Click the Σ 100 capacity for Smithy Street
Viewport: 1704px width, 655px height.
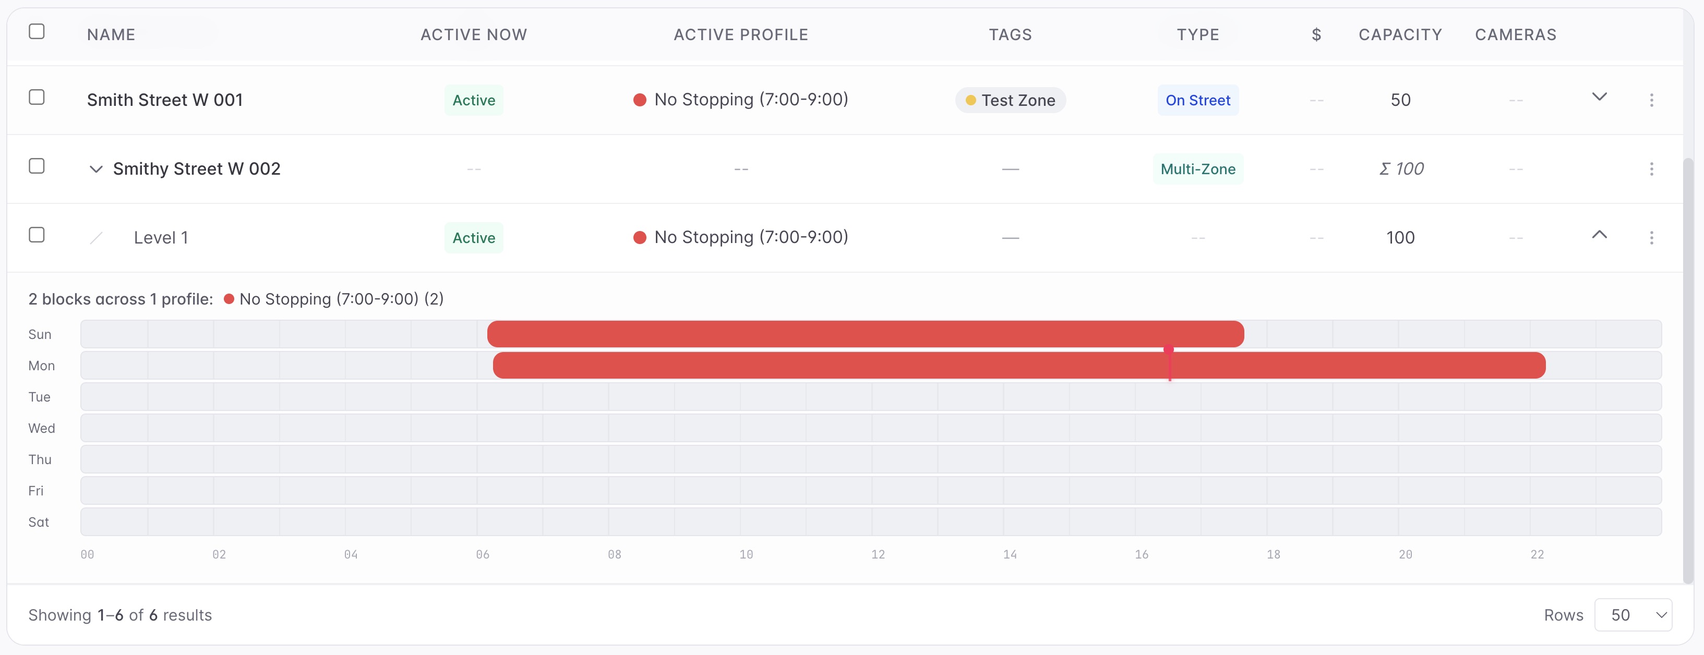point(1400,168)
